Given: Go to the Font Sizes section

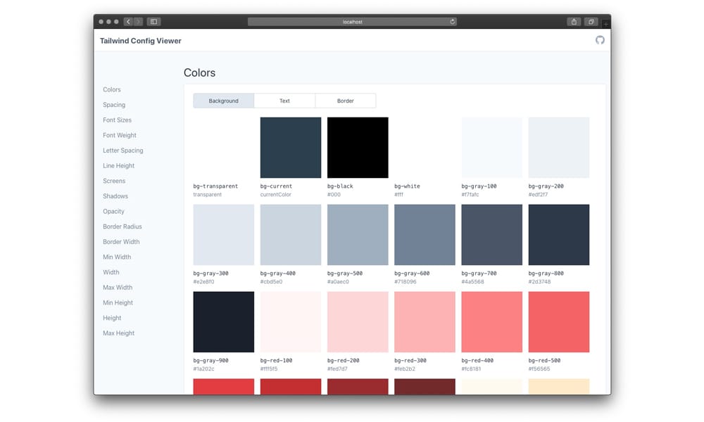Looking at the screenshot, I should tap(117, 120).
